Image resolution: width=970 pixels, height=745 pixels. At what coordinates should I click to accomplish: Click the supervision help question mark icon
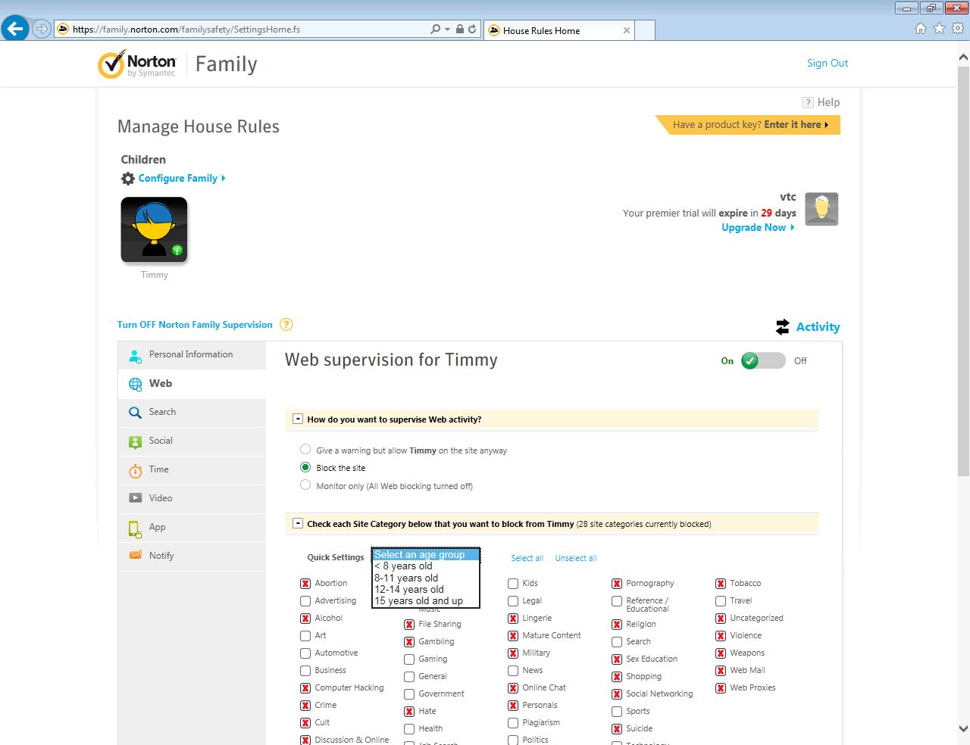pyautogui.click(x=286, y=325)
